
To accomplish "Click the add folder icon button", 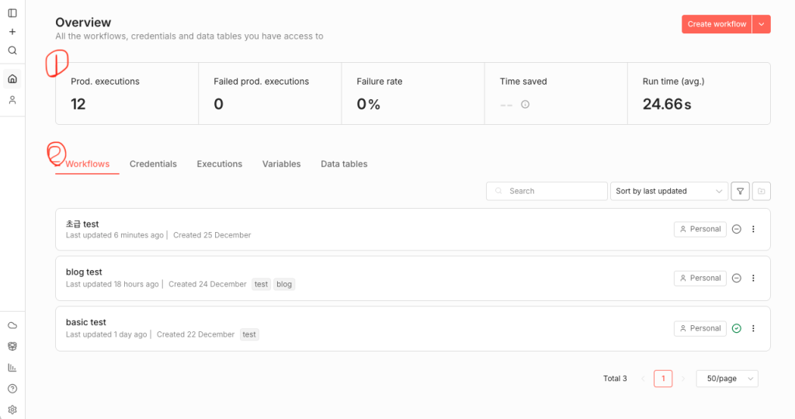I will pyautogui.click(x=762, y=191).
